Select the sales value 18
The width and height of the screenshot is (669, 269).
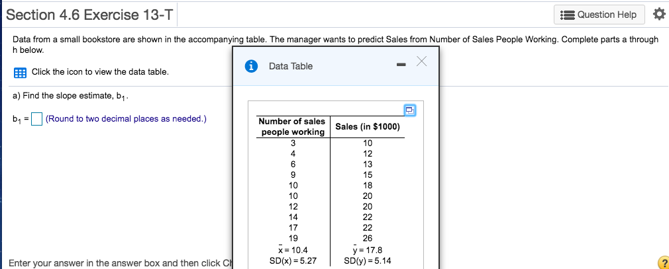[368, 186]
